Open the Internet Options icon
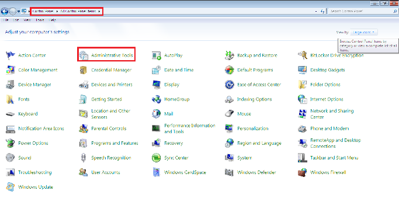The height and width of the screenshot is (212, 399). 302,99
